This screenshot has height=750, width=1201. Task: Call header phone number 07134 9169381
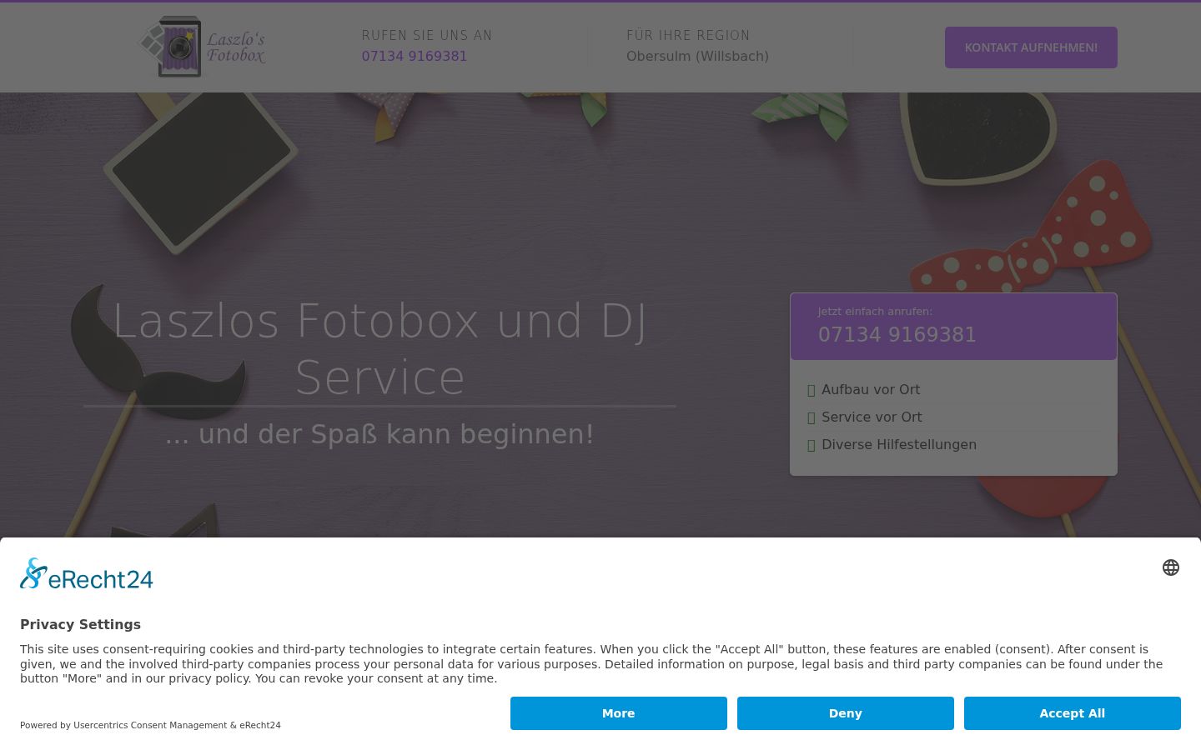pos(415,56)
